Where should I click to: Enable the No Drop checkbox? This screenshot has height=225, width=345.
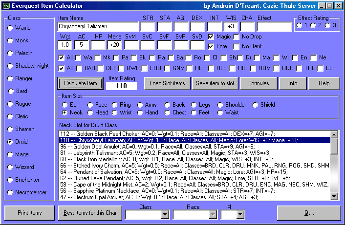[x=237, y=37]
